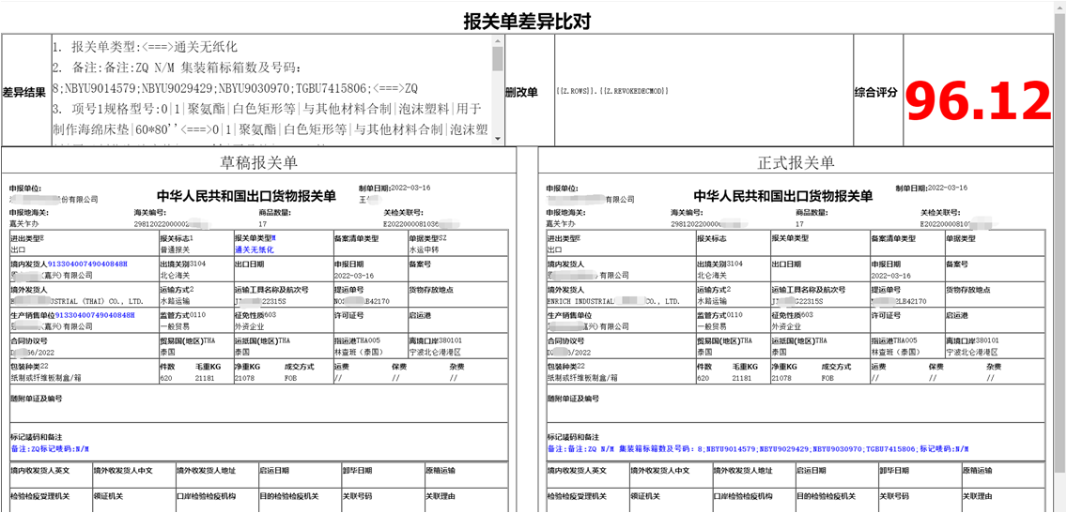The height and width of the screenshot is (513, 1067).
Task: Click 生产销售单位 code 91330400749040848H in draft panel
Action: 95,314
